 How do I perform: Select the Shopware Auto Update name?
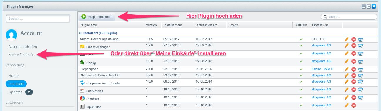point(103,83)
